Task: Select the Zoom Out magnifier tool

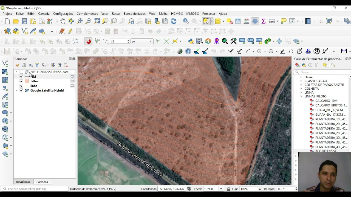Action: 88,21
